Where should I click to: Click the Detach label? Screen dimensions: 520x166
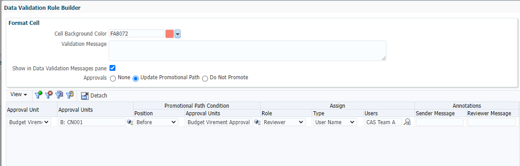click(x=99, y=96)
